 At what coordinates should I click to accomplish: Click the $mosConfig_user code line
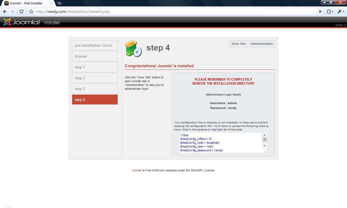tap(197, 146)
